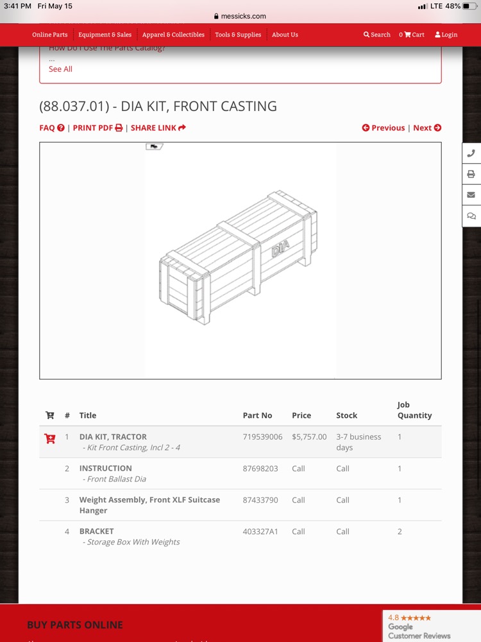This screenshot has width=481, height=642.
Task: Open the shopping Cart
Action: pyautogui.click(x=412, y=35)
